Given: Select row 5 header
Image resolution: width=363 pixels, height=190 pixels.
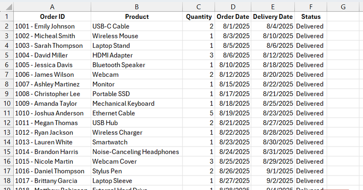Looking at the screenshot, I should tap(7, 55).
